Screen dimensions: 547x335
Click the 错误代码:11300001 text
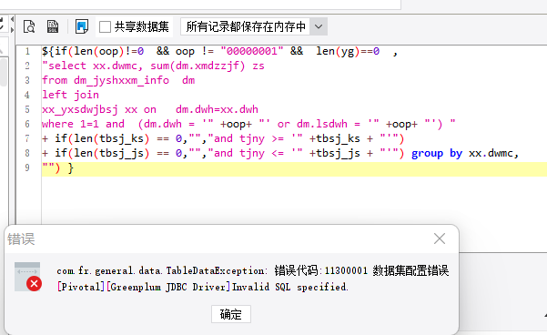pos(321,270)
